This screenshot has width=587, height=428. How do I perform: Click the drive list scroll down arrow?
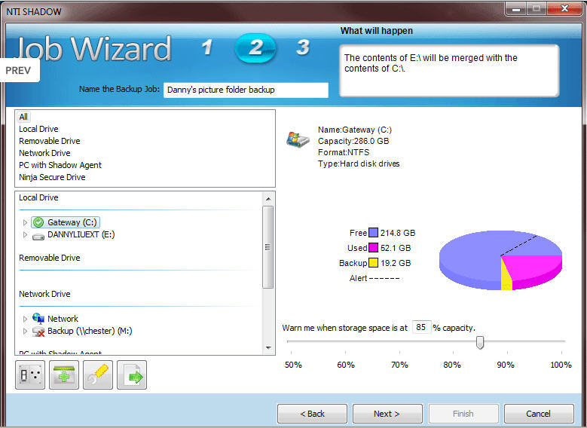tap(268, 348)
